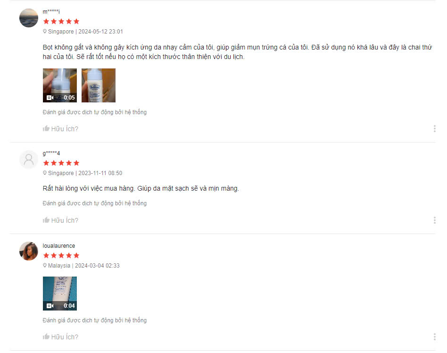Click the Singapore location pin icon on g*****4's review
This screenshot has height=353, width=447.
pos(45,173)
